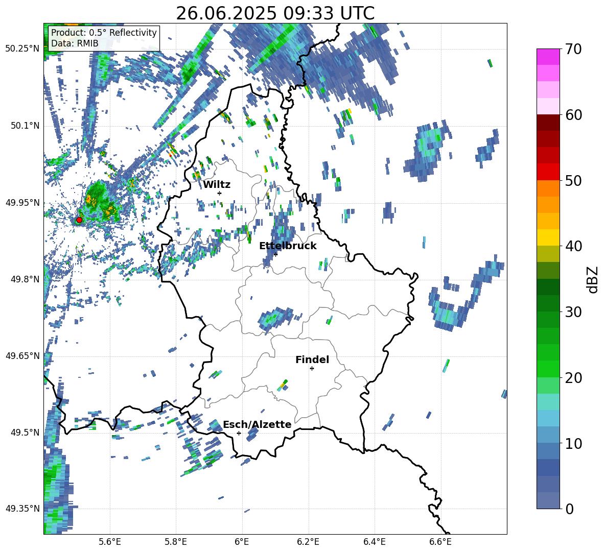Click the 50.25°N latitude label
Viewport: 605px width, 552px height.
[x=22, y=49]
